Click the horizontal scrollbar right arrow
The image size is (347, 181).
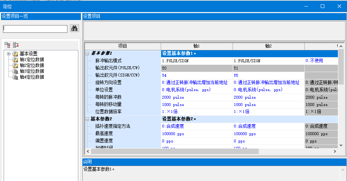point(335,151)
